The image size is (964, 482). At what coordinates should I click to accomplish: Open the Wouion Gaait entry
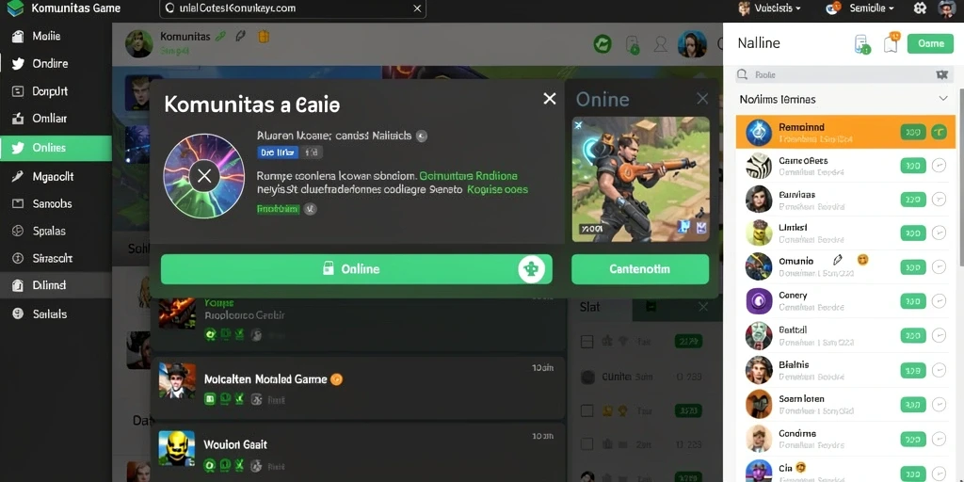[x=358, y=453]
